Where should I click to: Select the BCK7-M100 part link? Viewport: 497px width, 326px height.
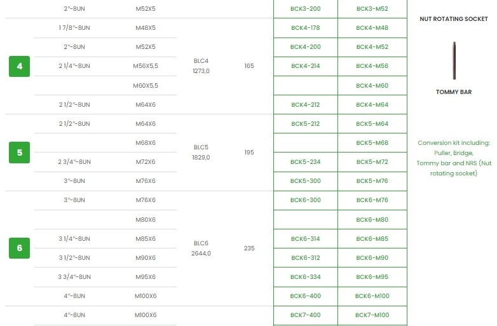tap(372, 315)
